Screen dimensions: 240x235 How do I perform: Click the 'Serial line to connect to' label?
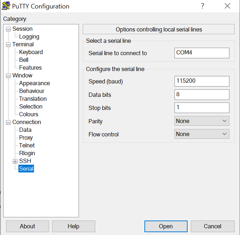(x=118, y=53)
